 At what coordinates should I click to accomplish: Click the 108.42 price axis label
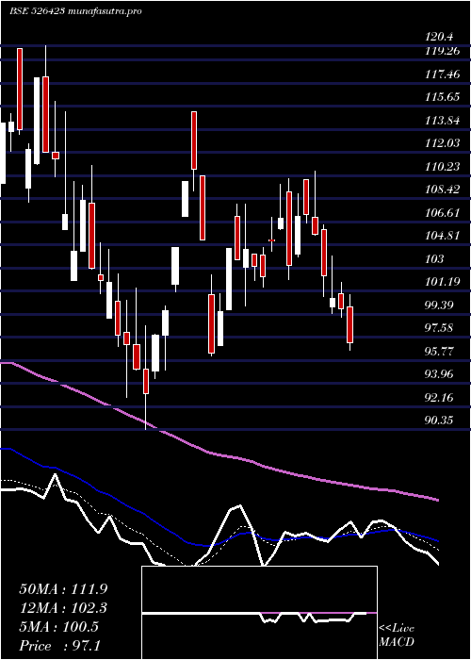(443, 190)
